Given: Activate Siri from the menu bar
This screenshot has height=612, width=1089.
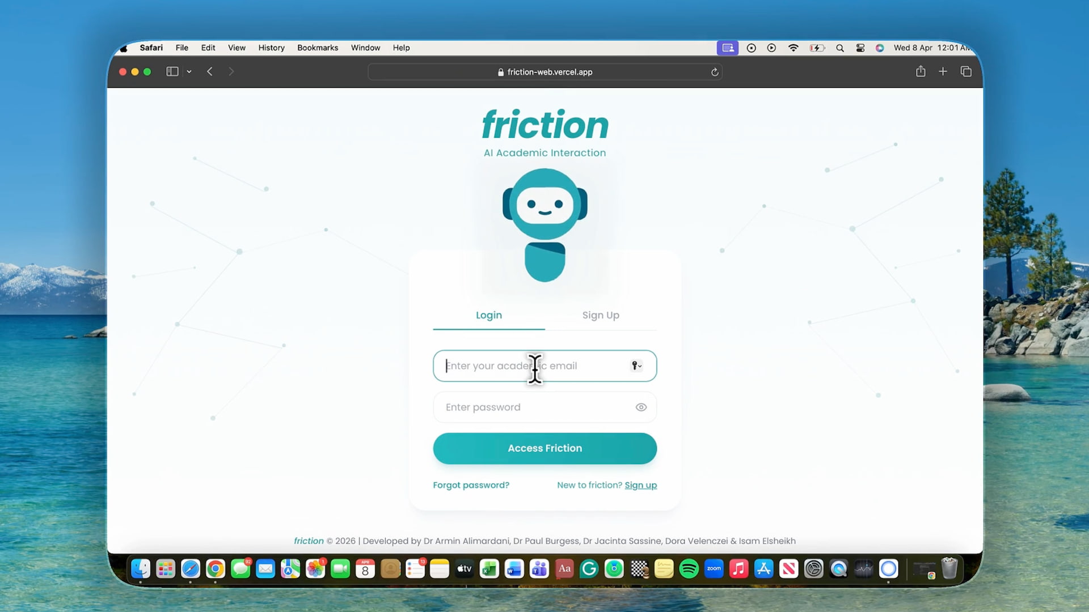Looking at the screenshot, I should (880, 48).
